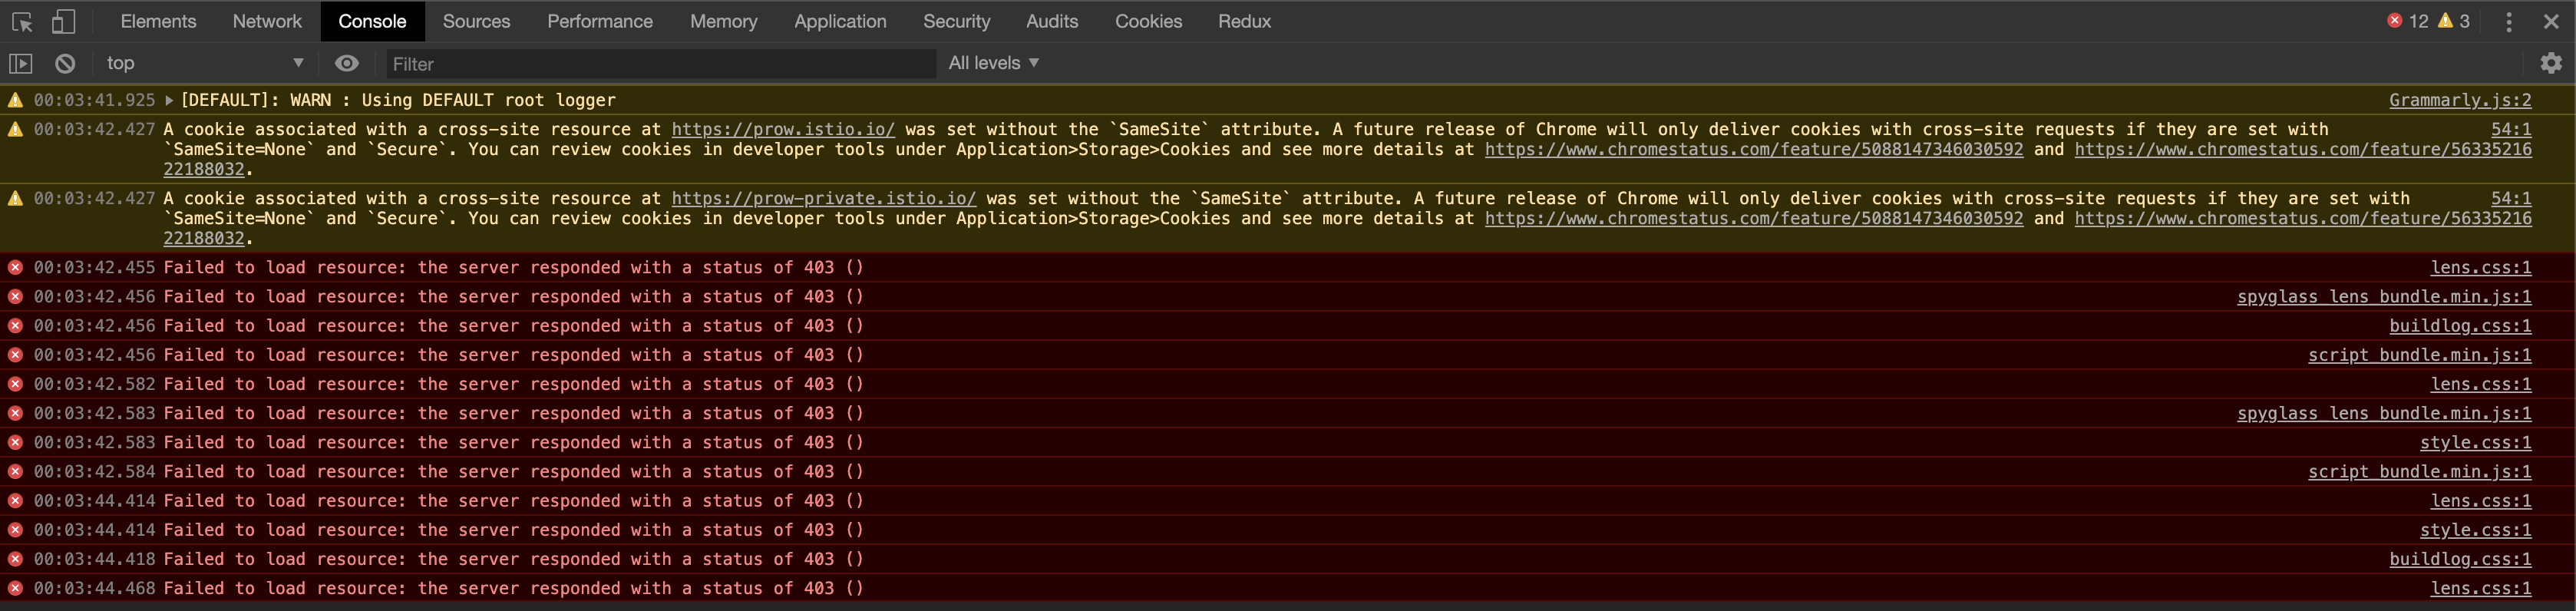The image size is (2576, 611).
Task: Open lens.css:1 source for 00:03:42.582 error
Action: point(2480,384)
